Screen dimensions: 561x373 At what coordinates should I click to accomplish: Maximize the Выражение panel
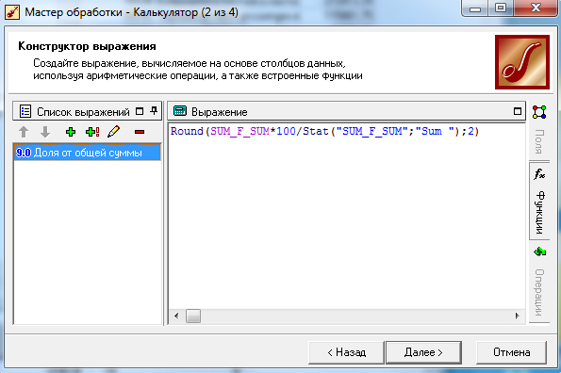click(517, 111)
